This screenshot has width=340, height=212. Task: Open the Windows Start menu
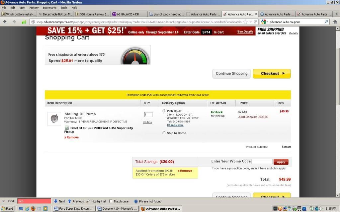[x=7, y=209]
